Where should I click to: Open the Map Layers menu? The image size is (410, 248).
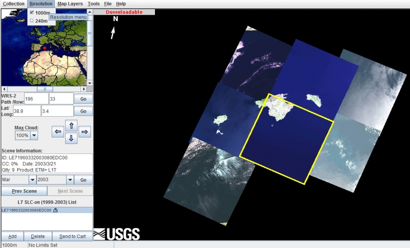(70, 4)
